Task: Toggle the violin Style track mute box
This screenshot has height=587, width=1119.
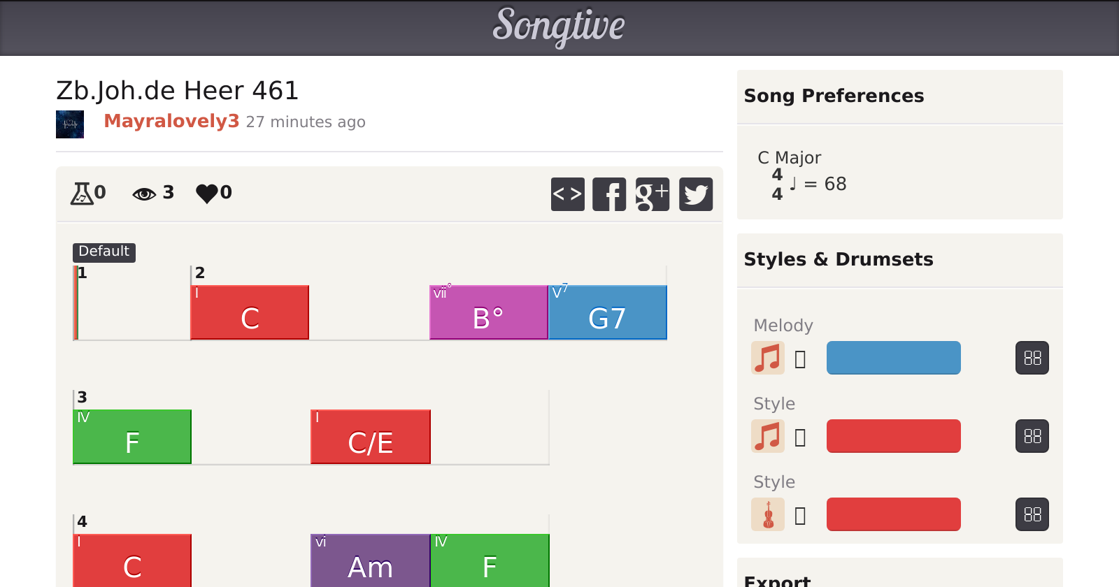Action: pyautogui.click(x=801, y=516)
